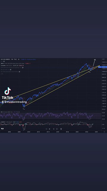
Task: Open chart settings gear at axis corner
Action: coord(104,132)
